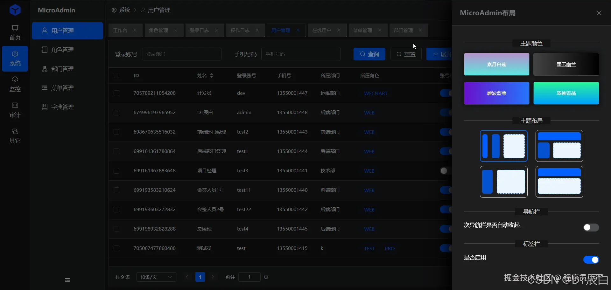Image resolution: width=611 pixels, height=290 pixels.
Task: Go to the next page arrow
Action: click(x=213, y=277)
